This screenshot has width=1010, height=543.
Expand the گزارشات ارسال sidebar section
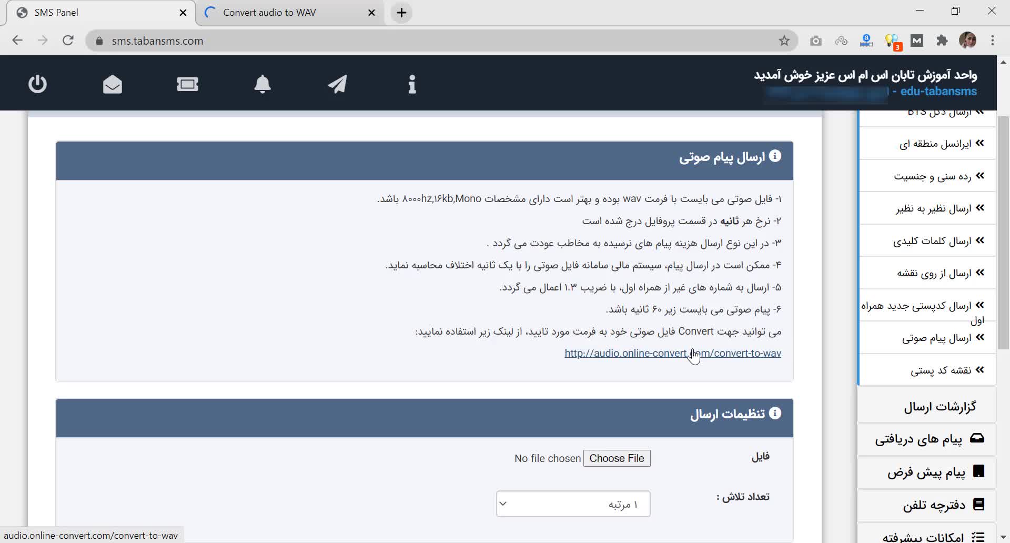(x=940, y=407)
